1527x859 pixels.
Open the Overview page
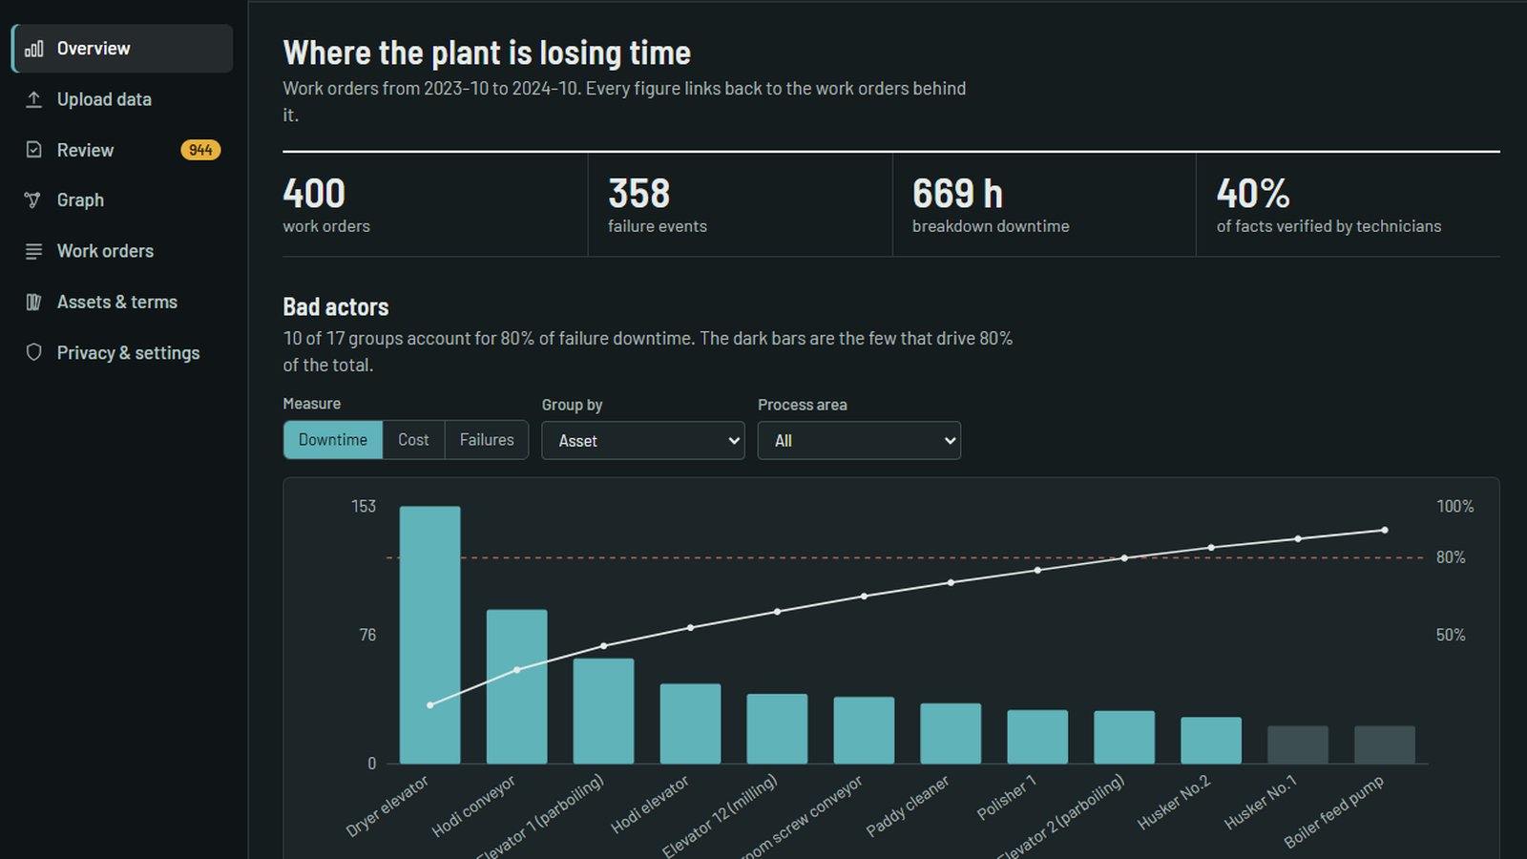pos(122,49)
